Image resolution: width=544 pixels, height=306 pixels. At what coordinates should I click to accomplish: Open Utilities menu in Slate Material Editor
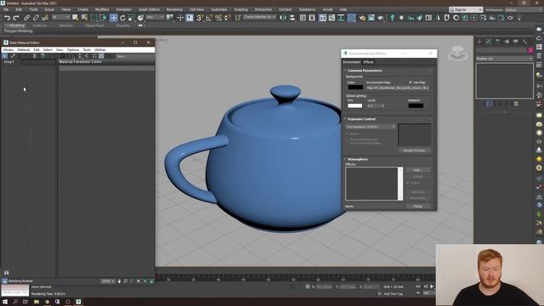coord(100,50)
